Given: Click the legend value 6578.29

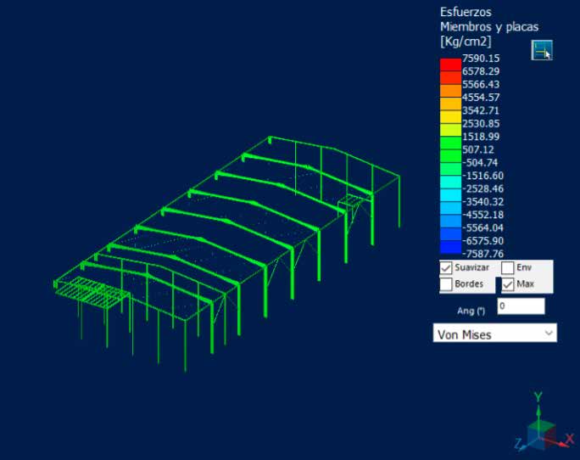Looking at the screenshot, I should (481, 71).
